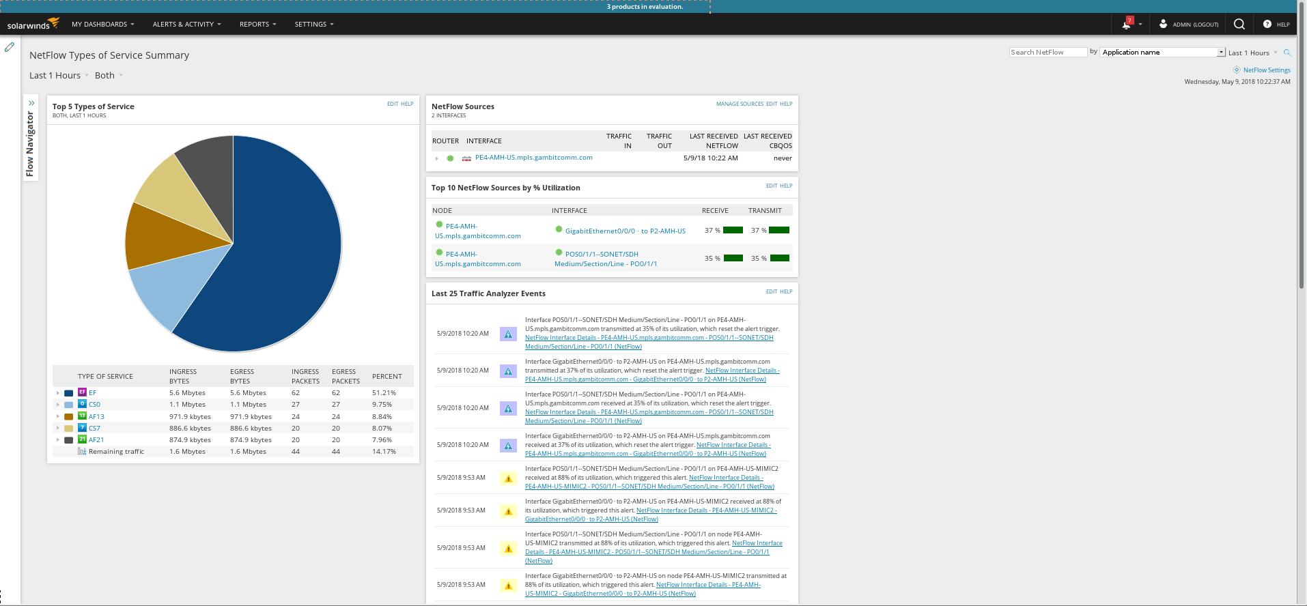Click the Last 1 Hours search period dropdown

coord(1253,53)
